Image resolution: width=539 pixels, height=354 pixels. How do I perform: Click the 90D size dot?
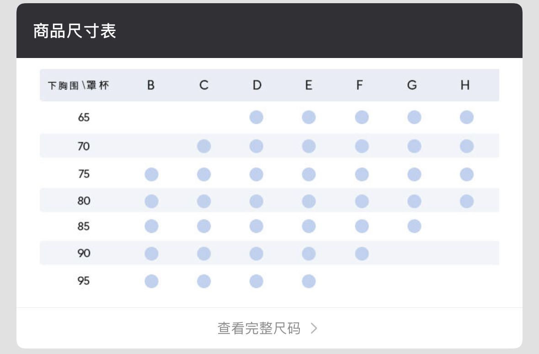256,254
